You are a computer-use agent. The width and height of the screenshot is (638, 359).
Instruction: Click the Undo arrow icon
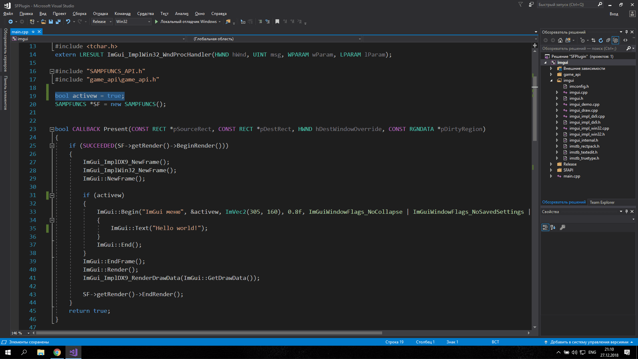(68, 22)
